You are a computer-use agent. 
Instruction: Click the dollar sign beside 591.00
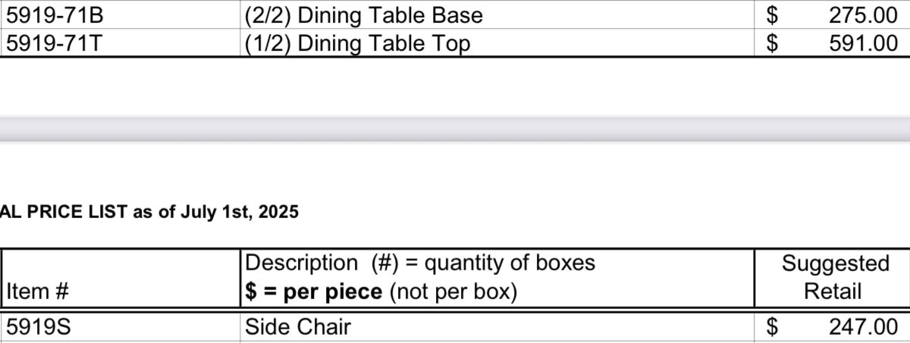point(772,43)
